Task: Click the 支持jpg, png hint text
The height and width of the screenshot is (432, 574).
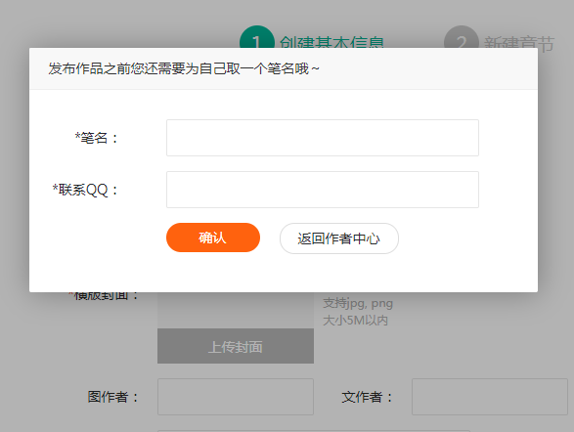Action: tap(358, 303)
